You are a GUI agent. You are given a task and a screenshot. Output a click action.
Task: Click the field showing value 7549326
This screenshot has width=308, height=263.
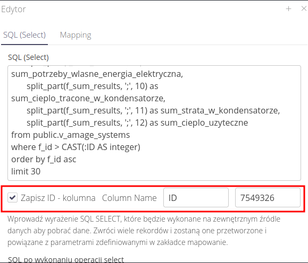pyautogui.click(x=268, y=198)
